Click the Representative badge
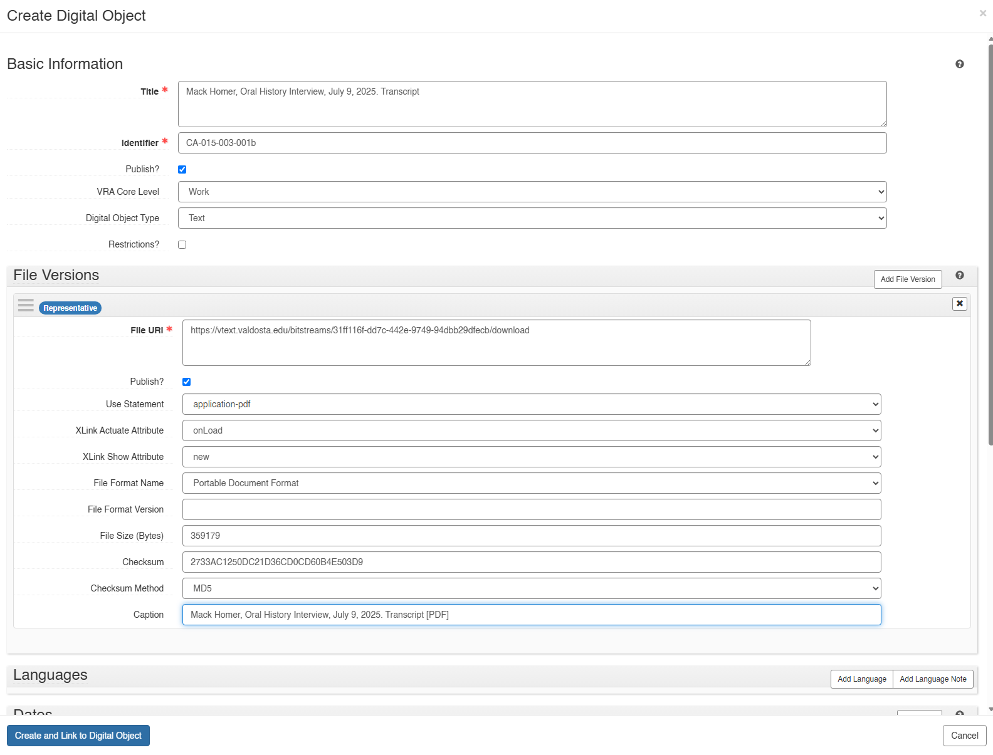993x755 pixels. tap(70, 308)
